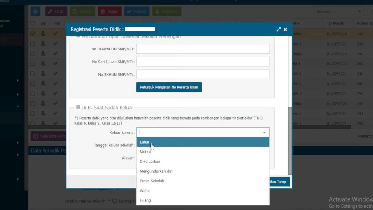
Task: Click the Simpan save button
Action: 82,11
